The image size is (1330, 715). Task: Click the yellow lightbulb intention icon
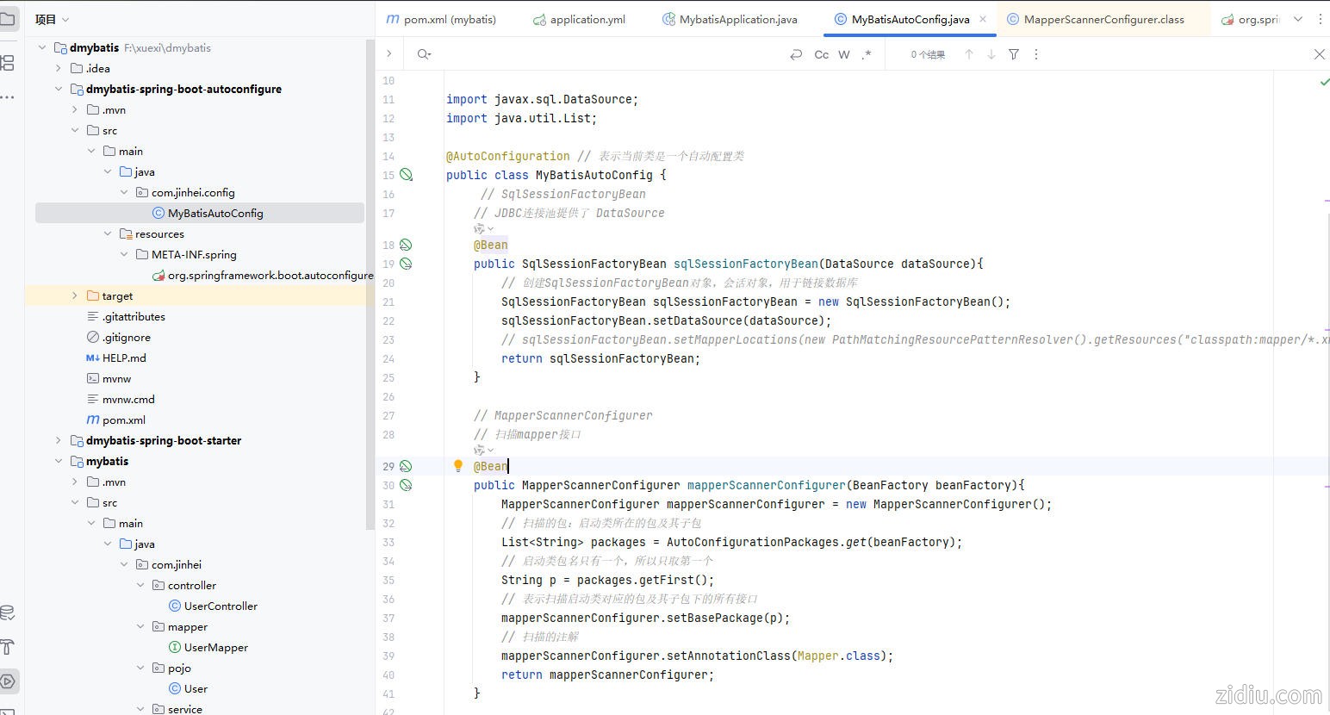(458, 466)
